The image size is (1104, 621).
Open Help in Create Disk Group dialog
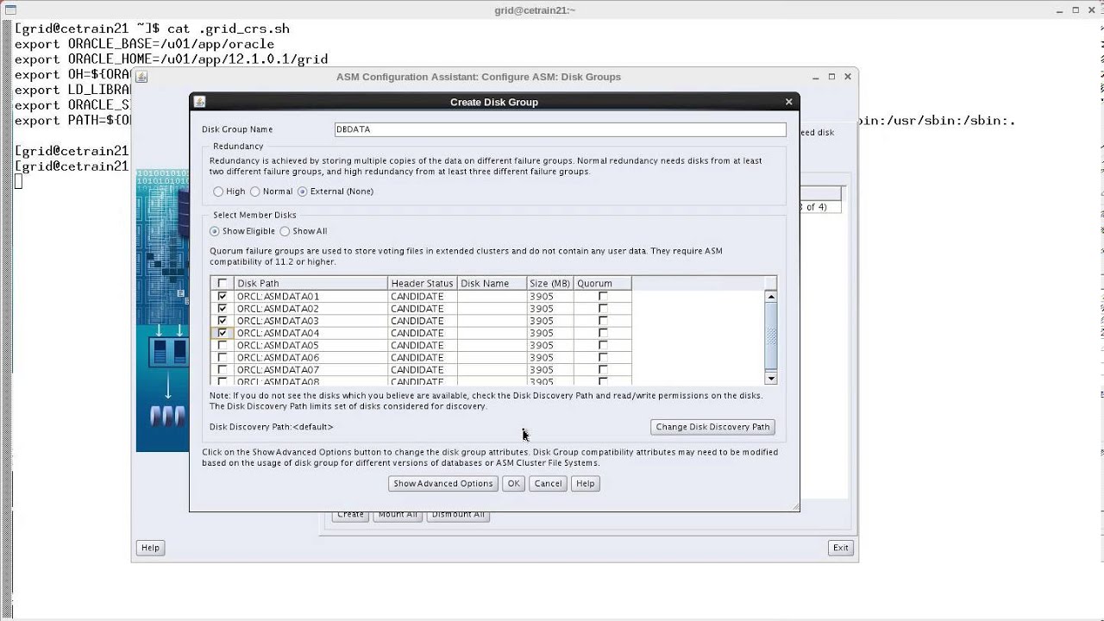585,484
